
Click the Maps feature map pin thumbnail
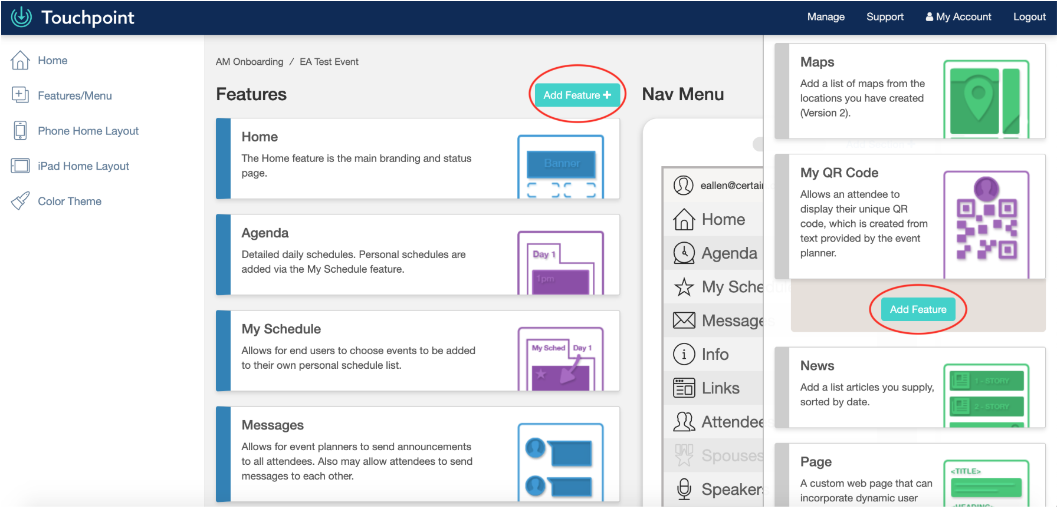click(x=986, y=99)
